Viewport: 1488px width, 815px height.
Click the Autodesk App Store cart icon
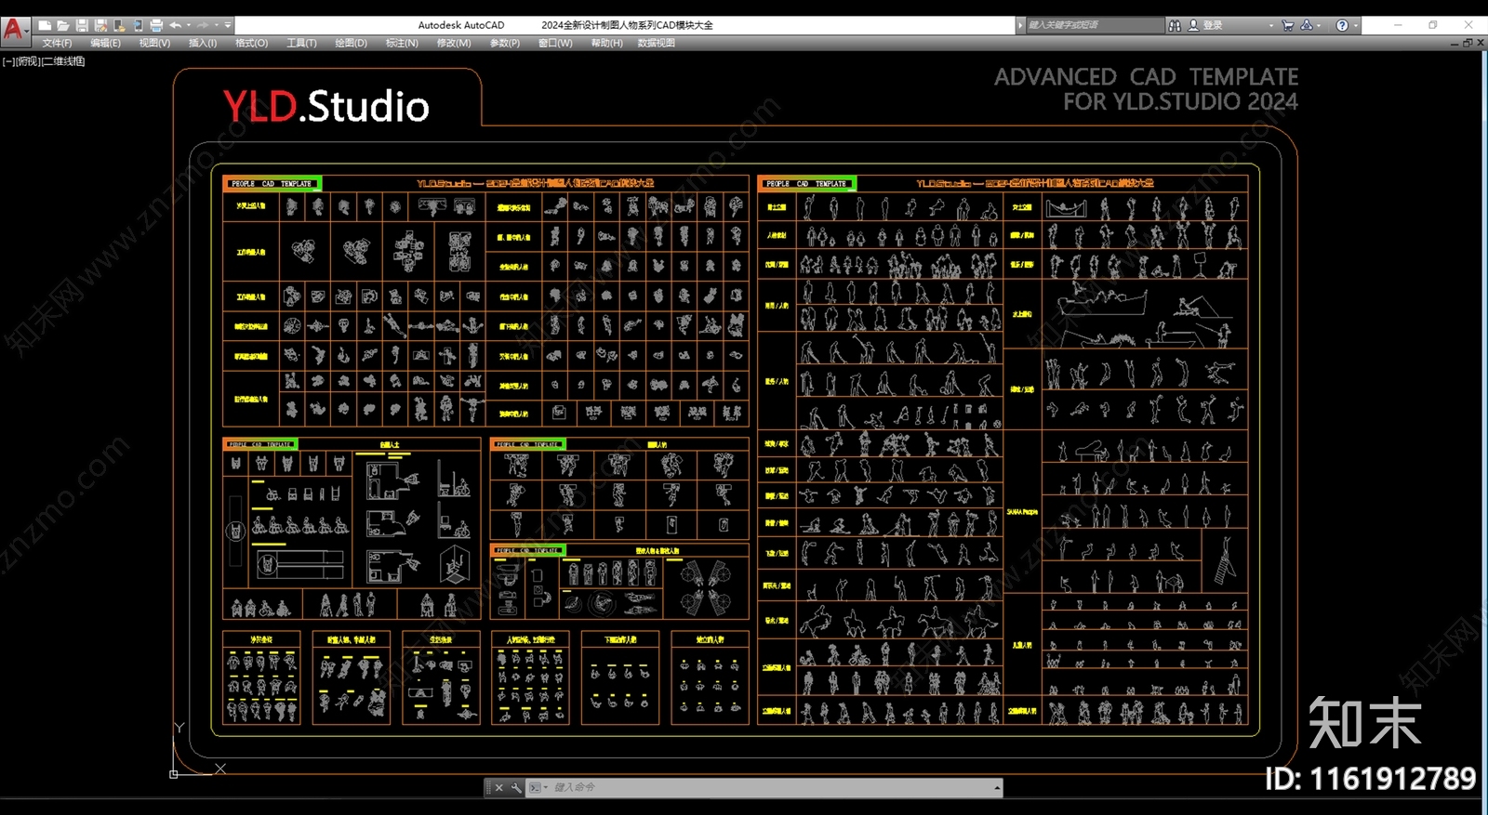[x=1288, y=25]
